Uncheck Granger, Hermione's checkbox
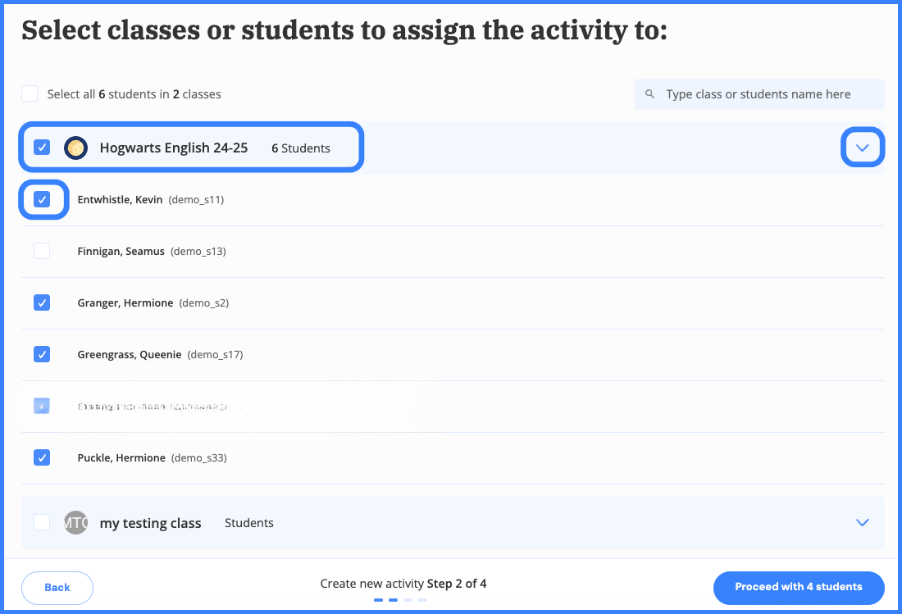The image size is (902, 614). tap(42, 302)
